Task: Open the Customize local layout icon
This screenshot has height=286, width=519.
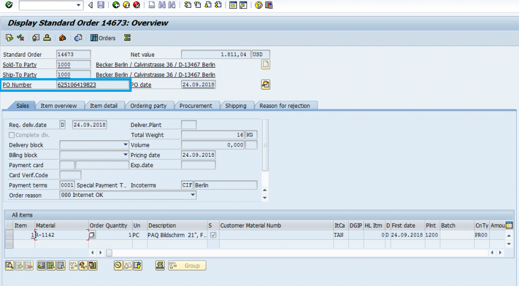Action: (269, 5)
